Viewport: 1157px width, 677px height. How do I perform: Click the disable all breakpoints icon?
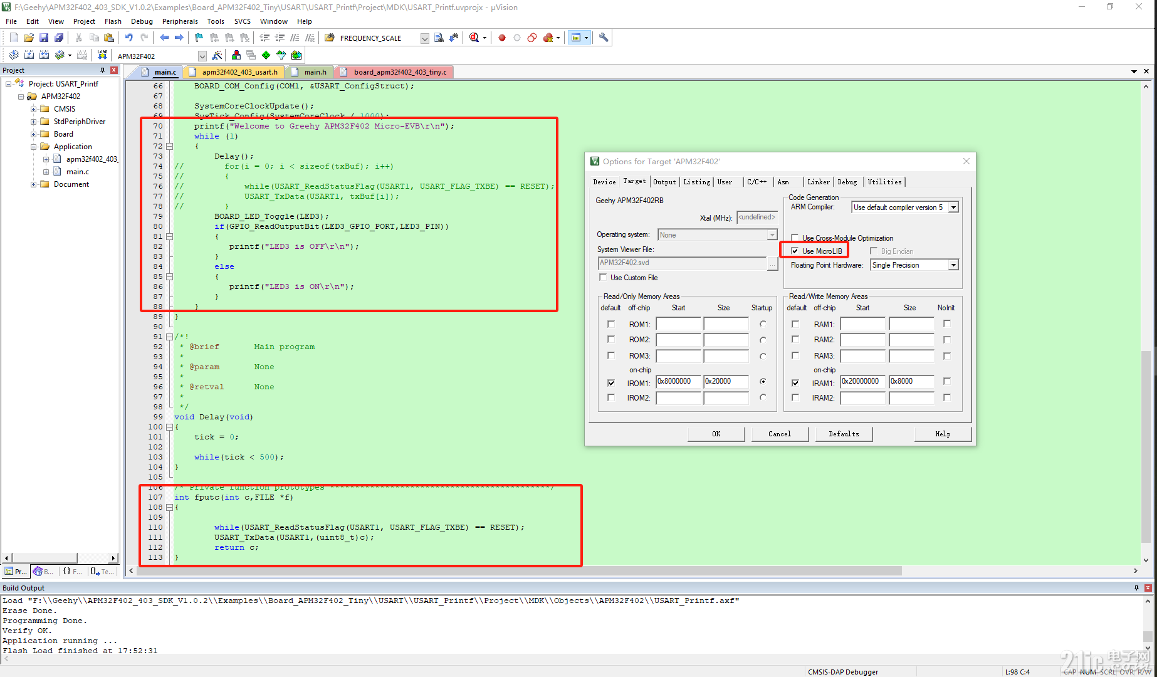(532, 38)
